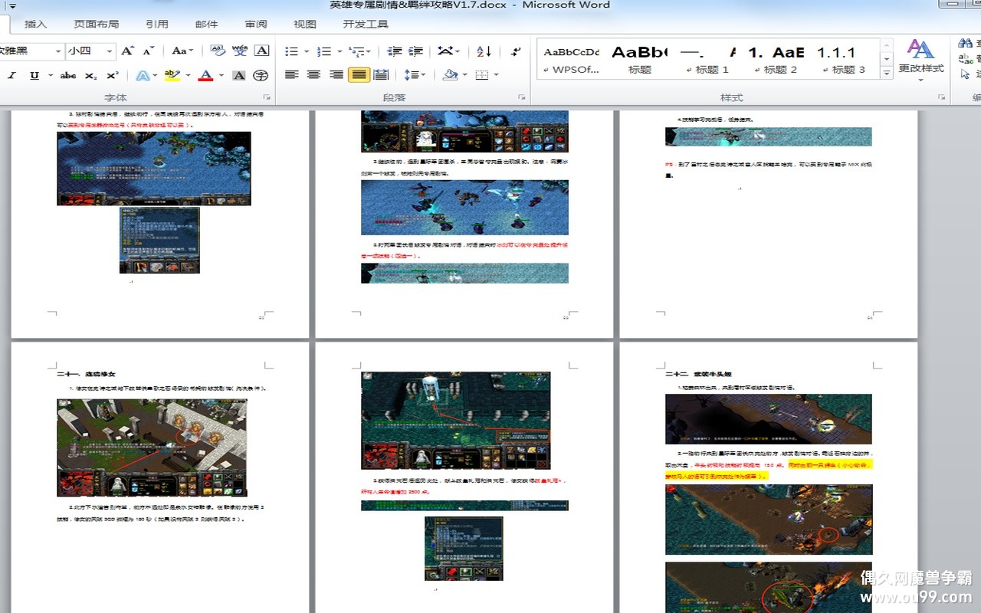This screenshot has width=981, height=613.
Task: Toggle Underline formatting
Action: pyautogui.click(x=34, y=75)
